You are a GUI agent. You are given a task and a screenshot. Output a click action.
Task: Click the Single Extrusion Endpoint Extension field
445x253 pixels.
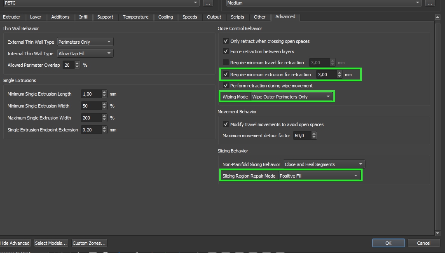[x=91, y=130]
